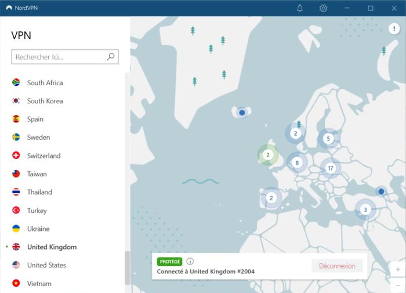Click the United Kingdom flag icon
This screenshot has width=406, height=293.
click(16, 247)
